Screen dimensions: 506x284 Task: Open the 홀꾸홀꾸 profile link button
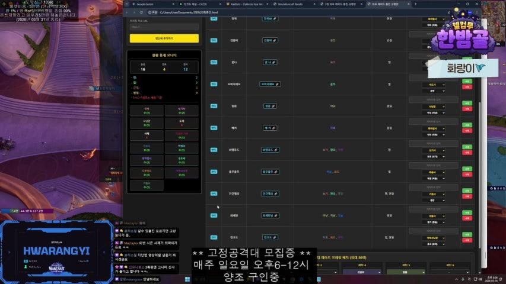[270, 172]
